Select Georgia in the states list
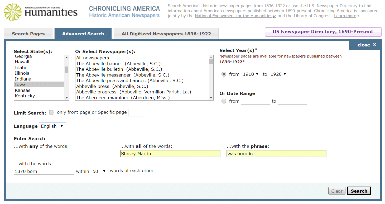 pyautogui.click(x=39, y=56)
